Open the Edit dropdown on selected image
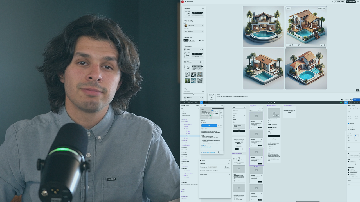 (288, 8)
